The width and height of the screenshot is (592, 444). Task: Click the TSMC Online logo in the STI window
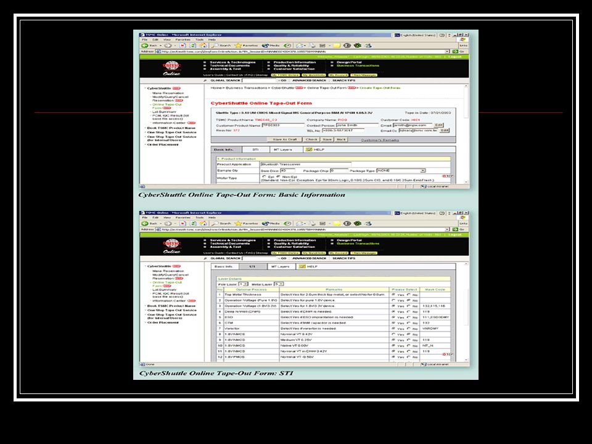click(171, 246)
